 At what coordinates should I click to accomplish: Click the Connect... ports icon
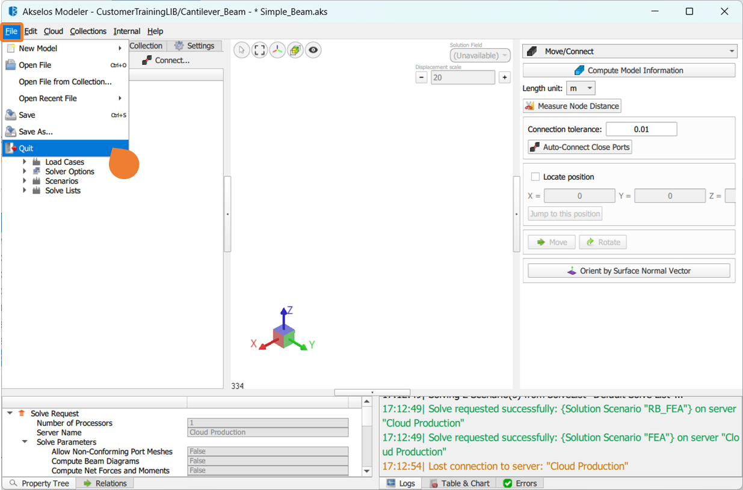[x=147, y=60]
